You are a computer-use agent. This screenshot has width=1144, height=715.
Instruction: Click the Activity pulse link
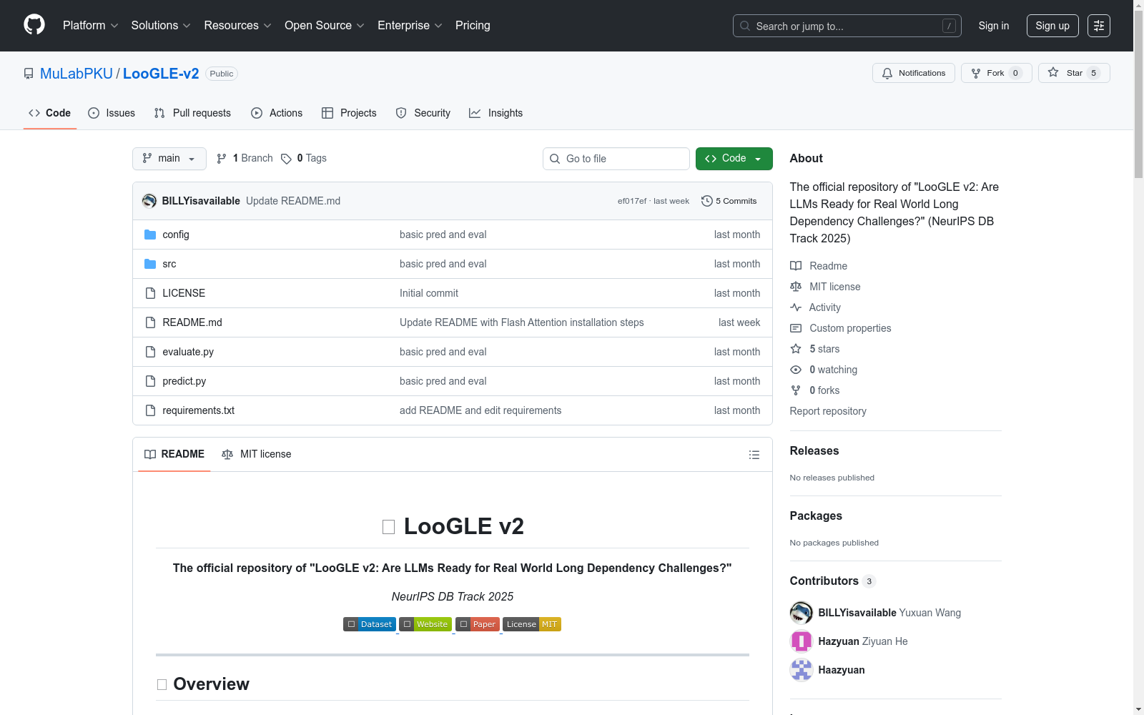[x=815, y=307]
